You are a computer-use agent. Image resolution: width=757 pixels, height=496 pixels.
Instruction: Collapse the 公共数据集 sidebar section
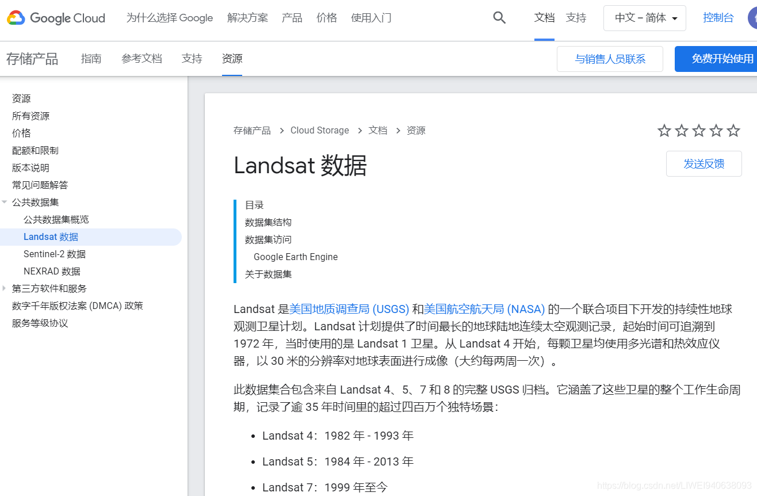pos(5,202)
